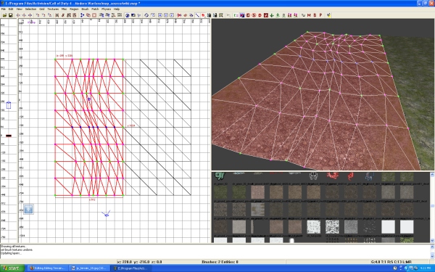Click the red D toolbar icon

(x=260, y=15)
